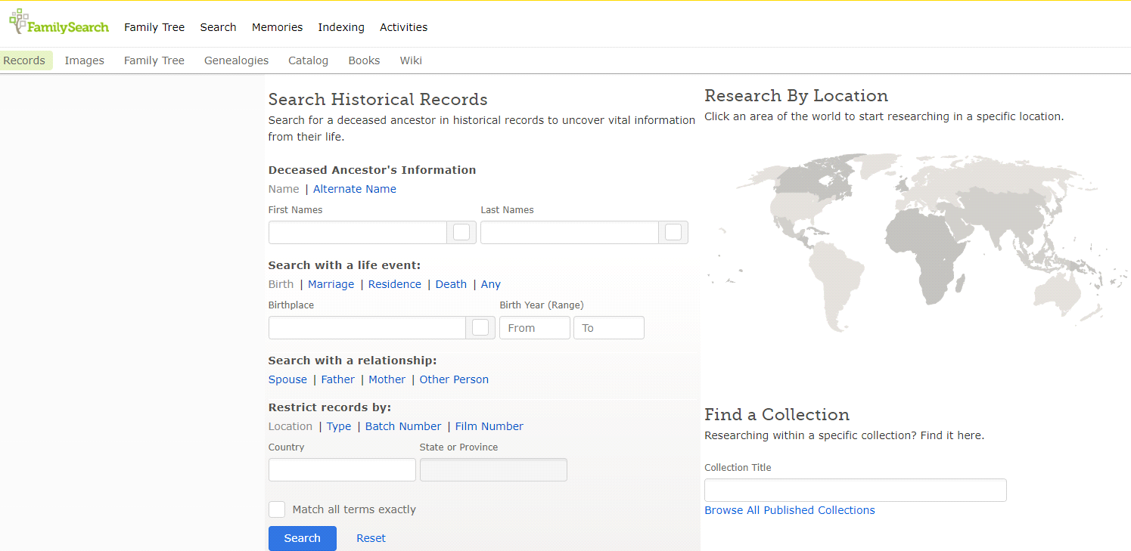Focus the Last Names input field
This screenshot has height=551, width=1131.
coord(569,232)
